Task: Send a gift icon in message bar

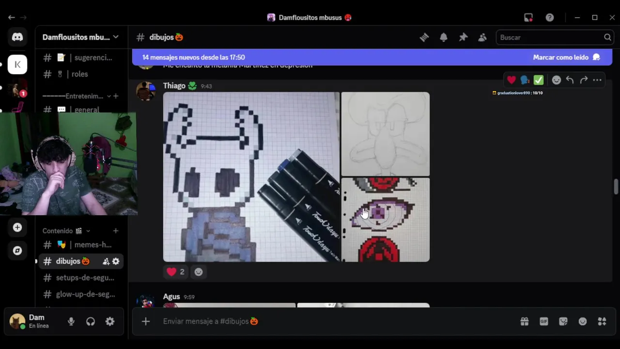Action: (x=525, y=321)
